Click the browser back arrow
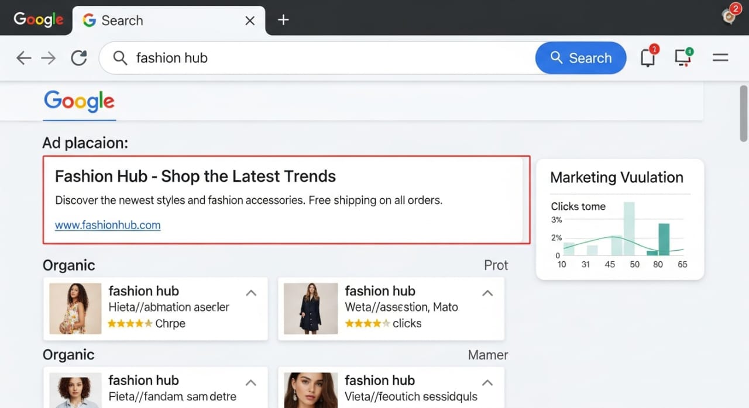 tap(23, 58)
